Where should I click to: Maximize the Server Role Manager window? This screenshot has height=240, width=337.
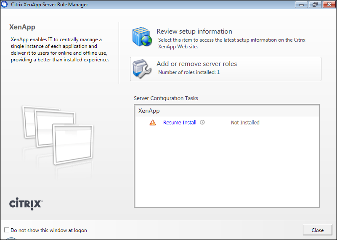coord(314,5)
